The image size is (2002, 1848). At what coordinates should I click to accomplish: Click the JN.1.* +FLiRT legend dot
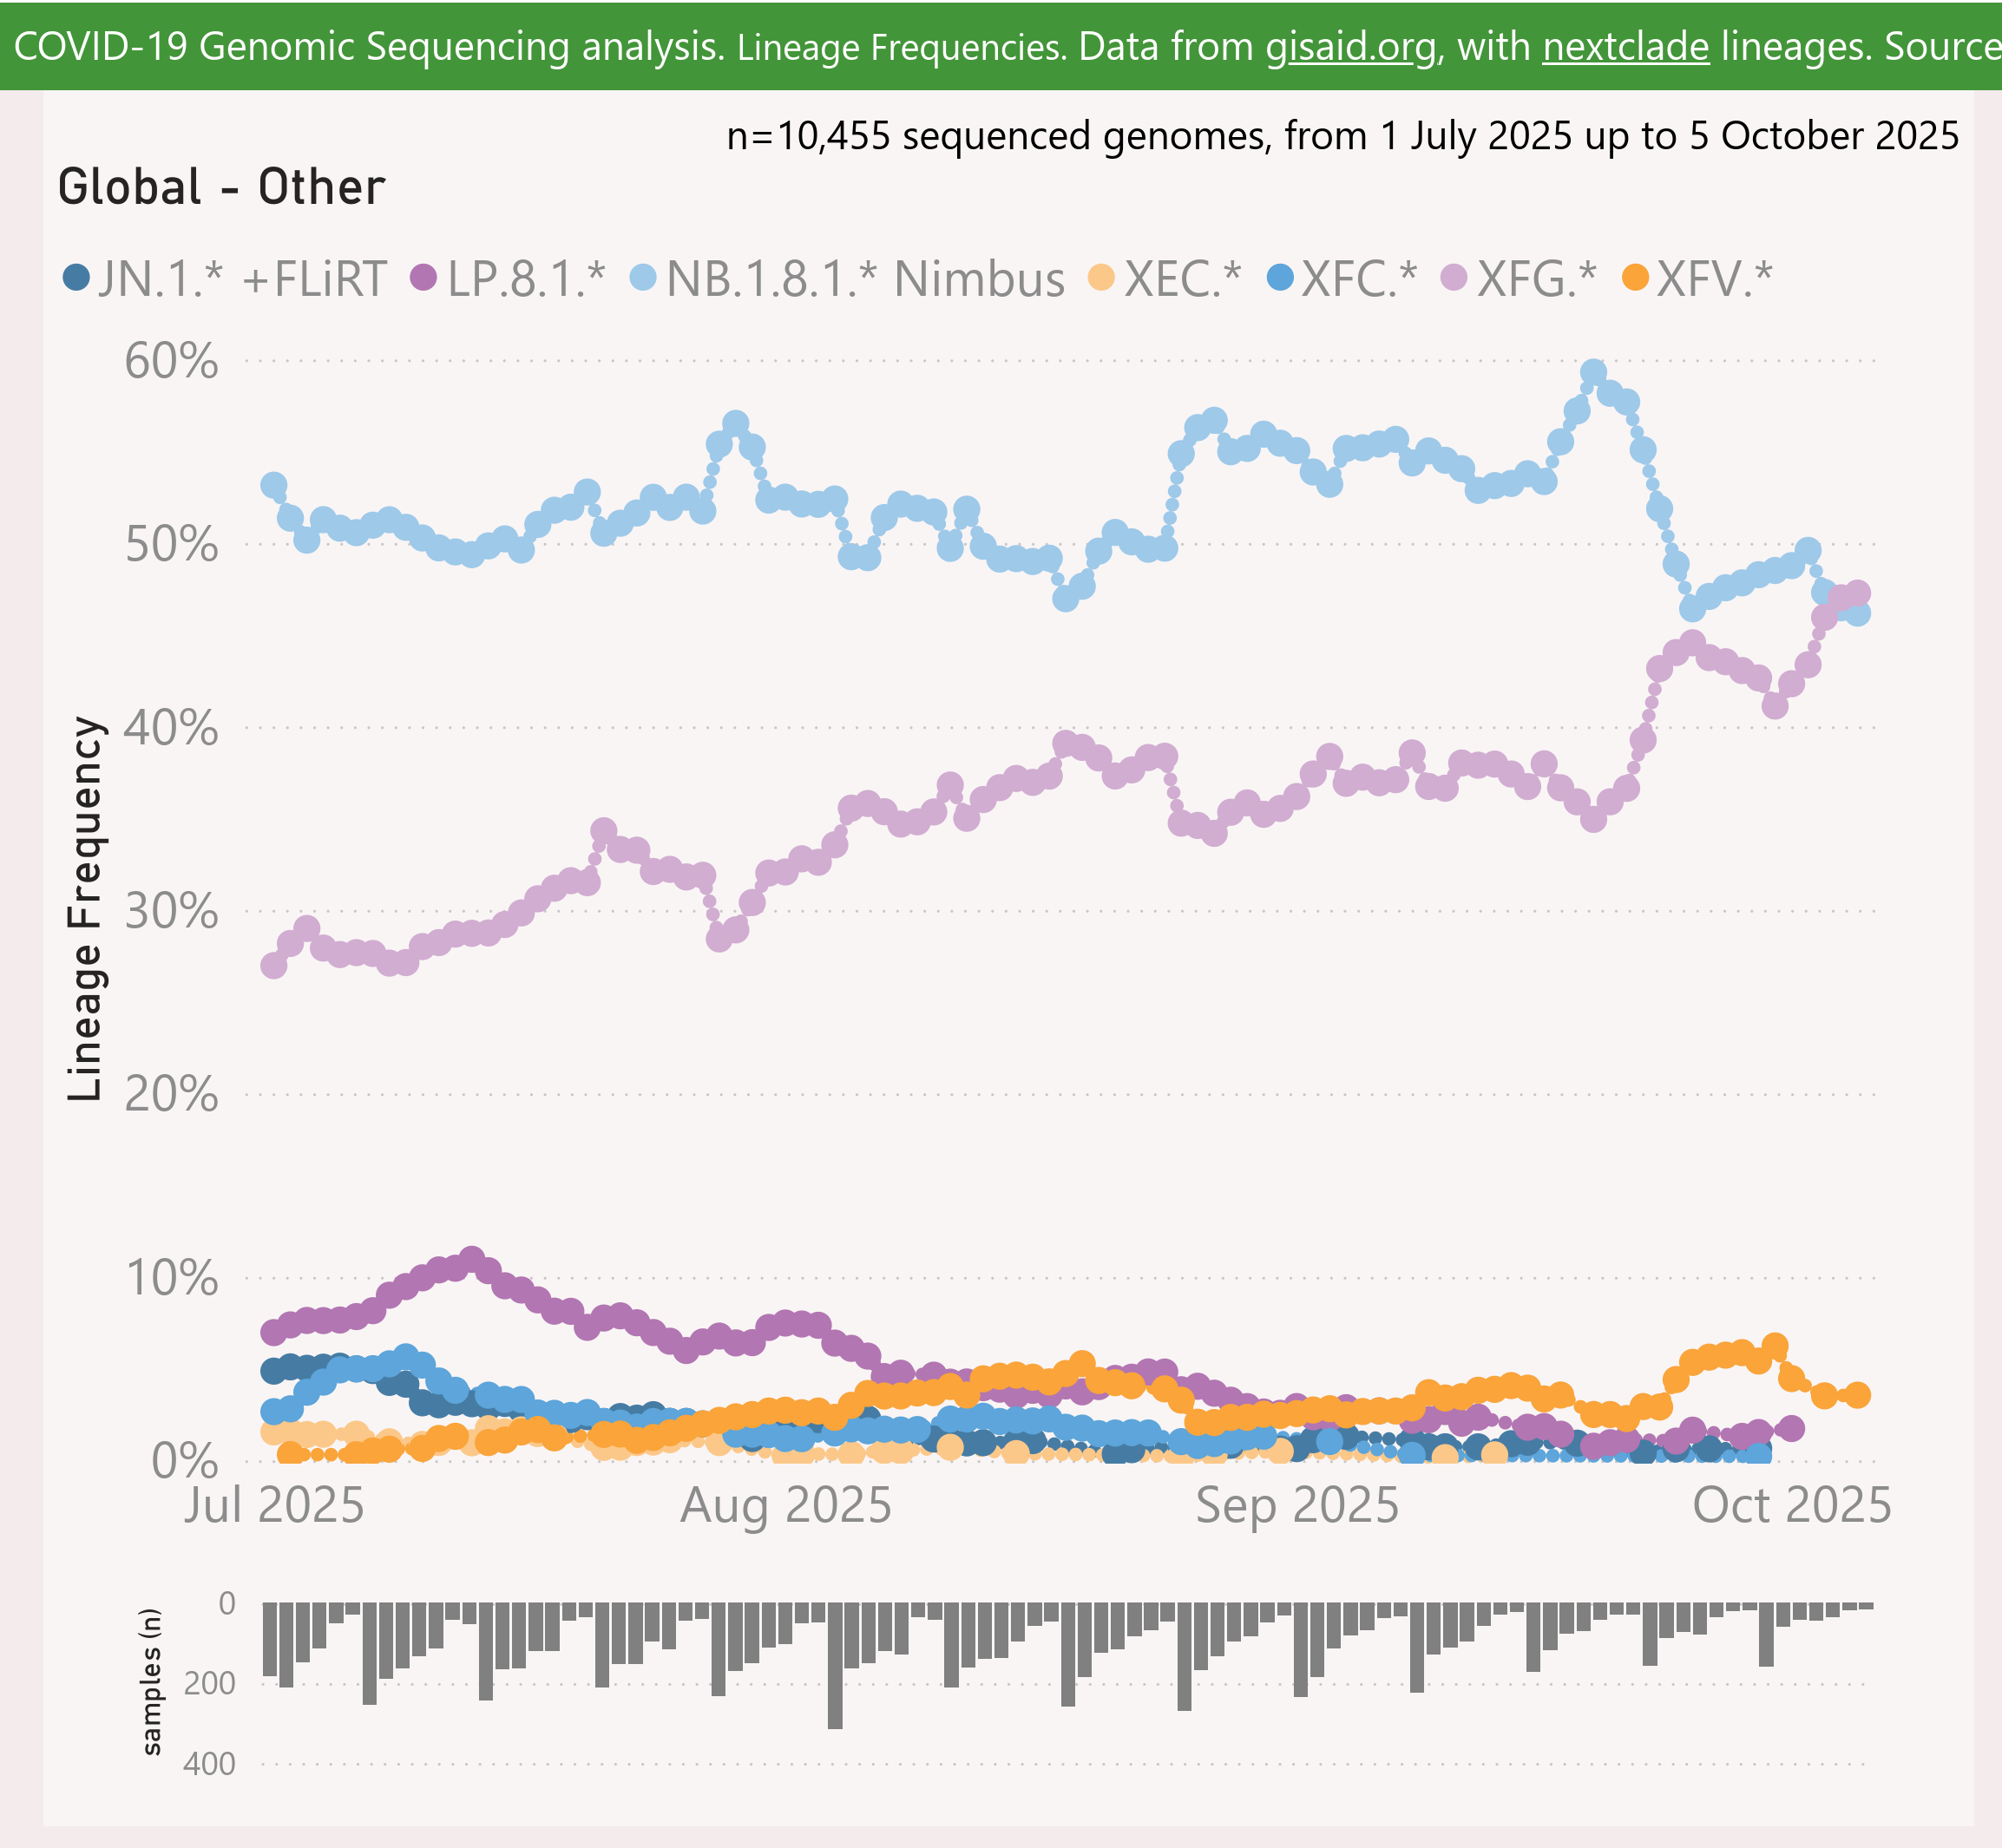tap(76, 277)
